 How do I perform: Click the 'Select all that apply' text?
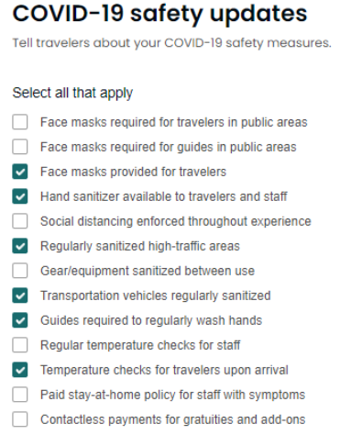[72, 93]
